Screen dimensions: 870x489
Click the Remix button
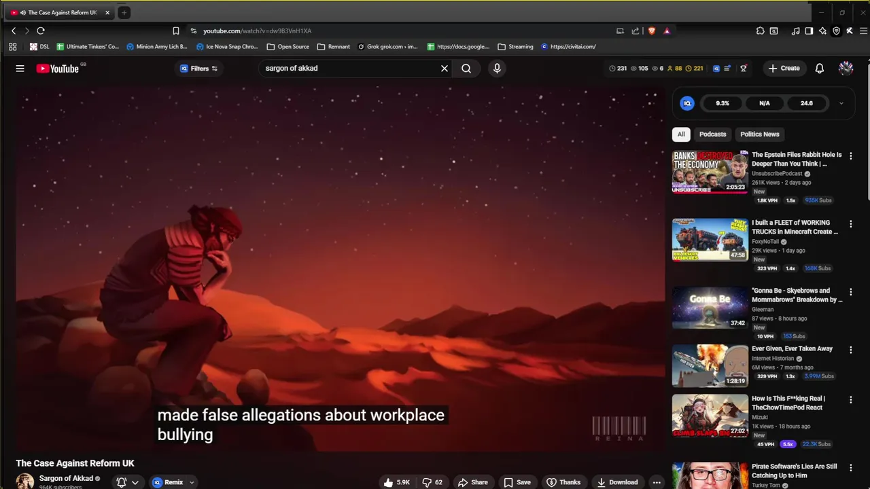pyautogui.click(x=168, y=482)
